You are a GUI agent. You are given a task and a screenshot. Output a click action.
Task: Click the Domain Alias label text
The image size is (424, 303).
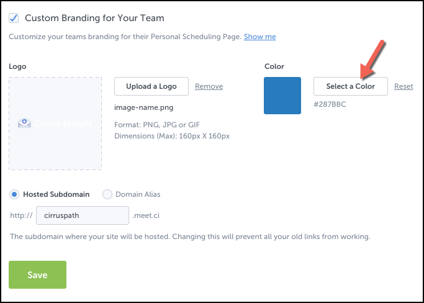click(x=138, y=194)
